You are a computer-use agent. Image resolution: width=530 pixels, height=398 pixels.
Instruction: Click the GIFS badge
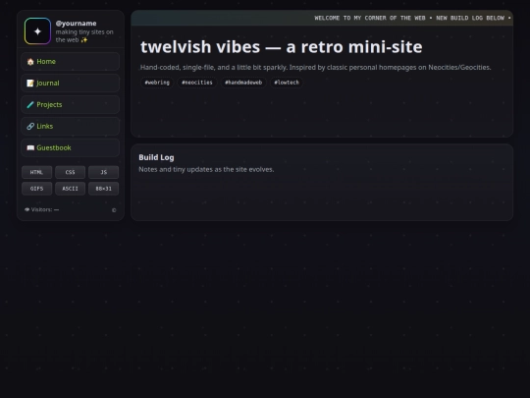pyautogui.click(x=37, y=189)
